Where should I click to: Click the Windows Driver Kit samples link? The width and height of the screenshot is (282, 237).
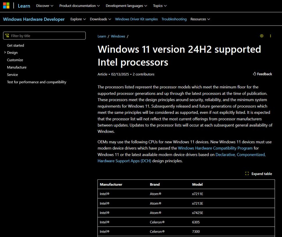[x=136, y=19]
